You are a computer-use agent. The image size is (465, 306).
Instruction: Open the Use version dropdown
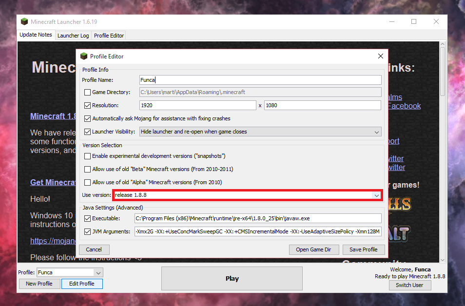[x=376, y=195]
